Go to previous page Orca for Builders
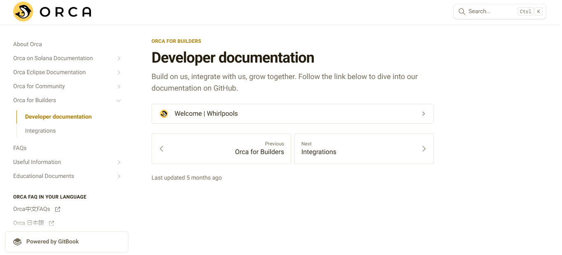The height and width of the screenshot is (255, 562). [x=221, y=149]
